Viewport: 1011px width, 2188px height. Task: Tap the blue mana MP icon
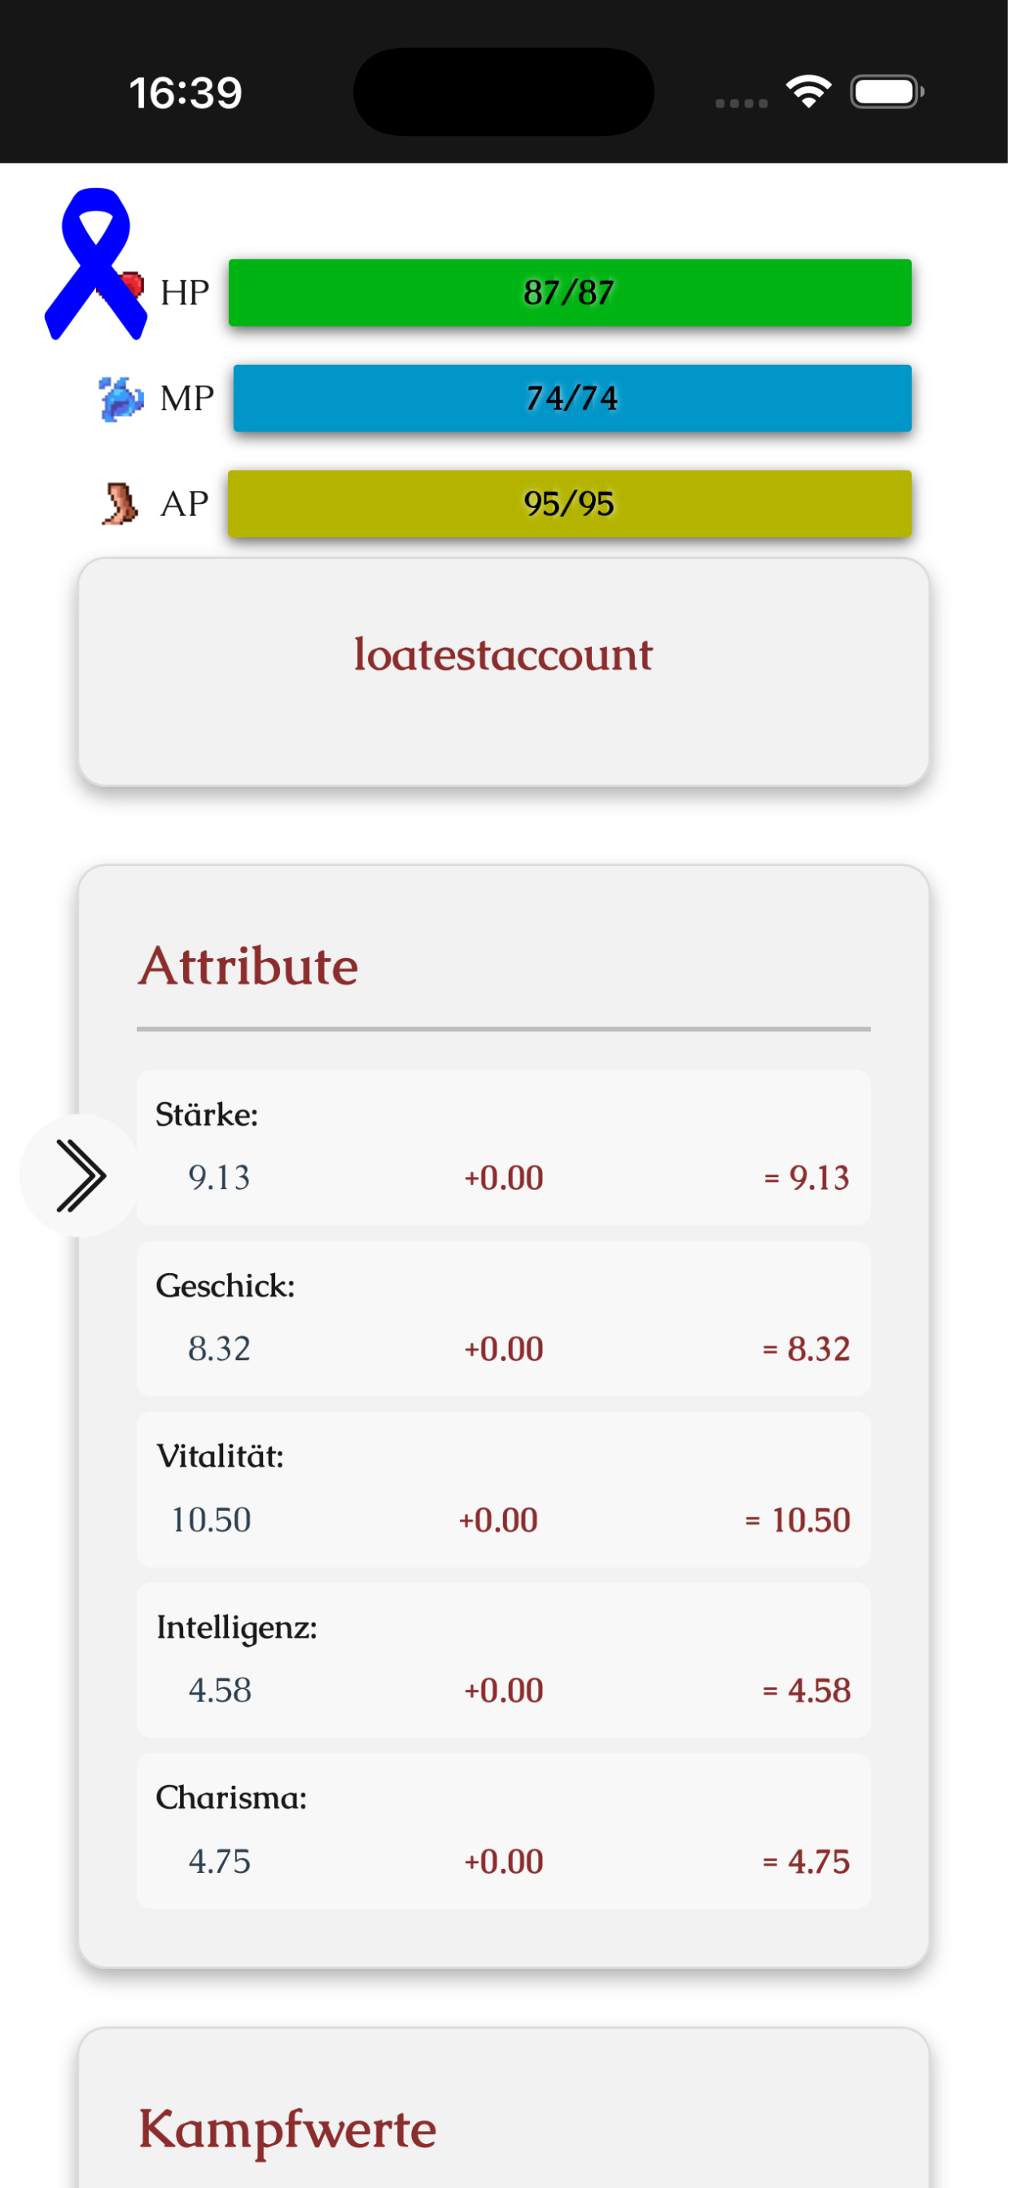pos(120,399)
